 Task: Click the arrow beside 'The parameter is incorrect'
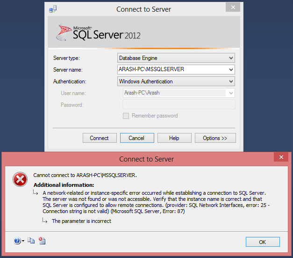(x=45, y=221)
